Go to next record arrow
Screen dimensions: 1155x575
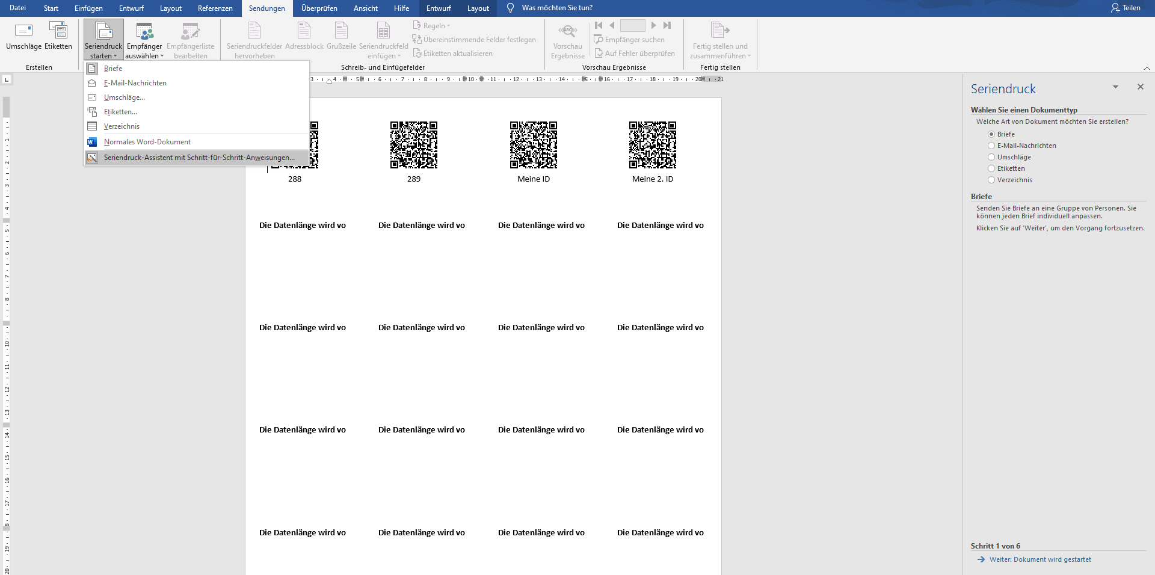click(x=653, y=25)
